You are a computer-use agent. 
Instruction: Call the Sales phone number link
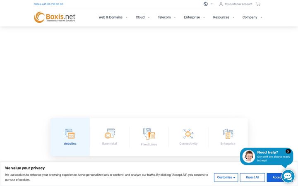pos(49,4)
